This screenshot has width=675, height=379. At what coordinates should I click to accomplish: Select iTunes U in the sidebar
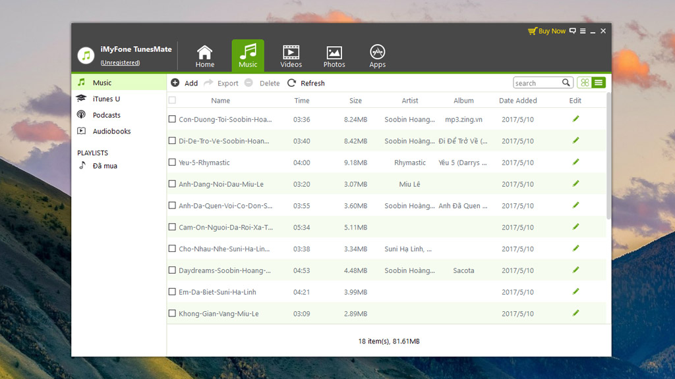(x=119, y=99)
